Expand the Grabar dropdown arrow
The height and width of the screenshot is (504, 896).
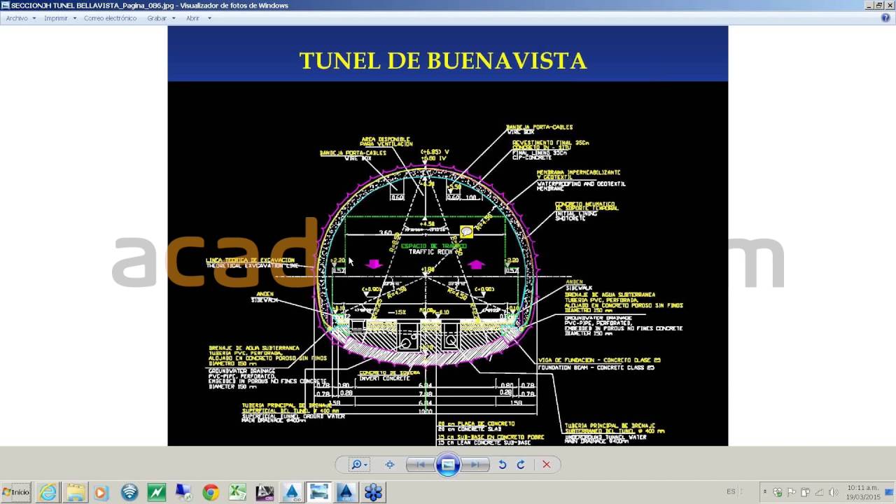tap(174, 18)
